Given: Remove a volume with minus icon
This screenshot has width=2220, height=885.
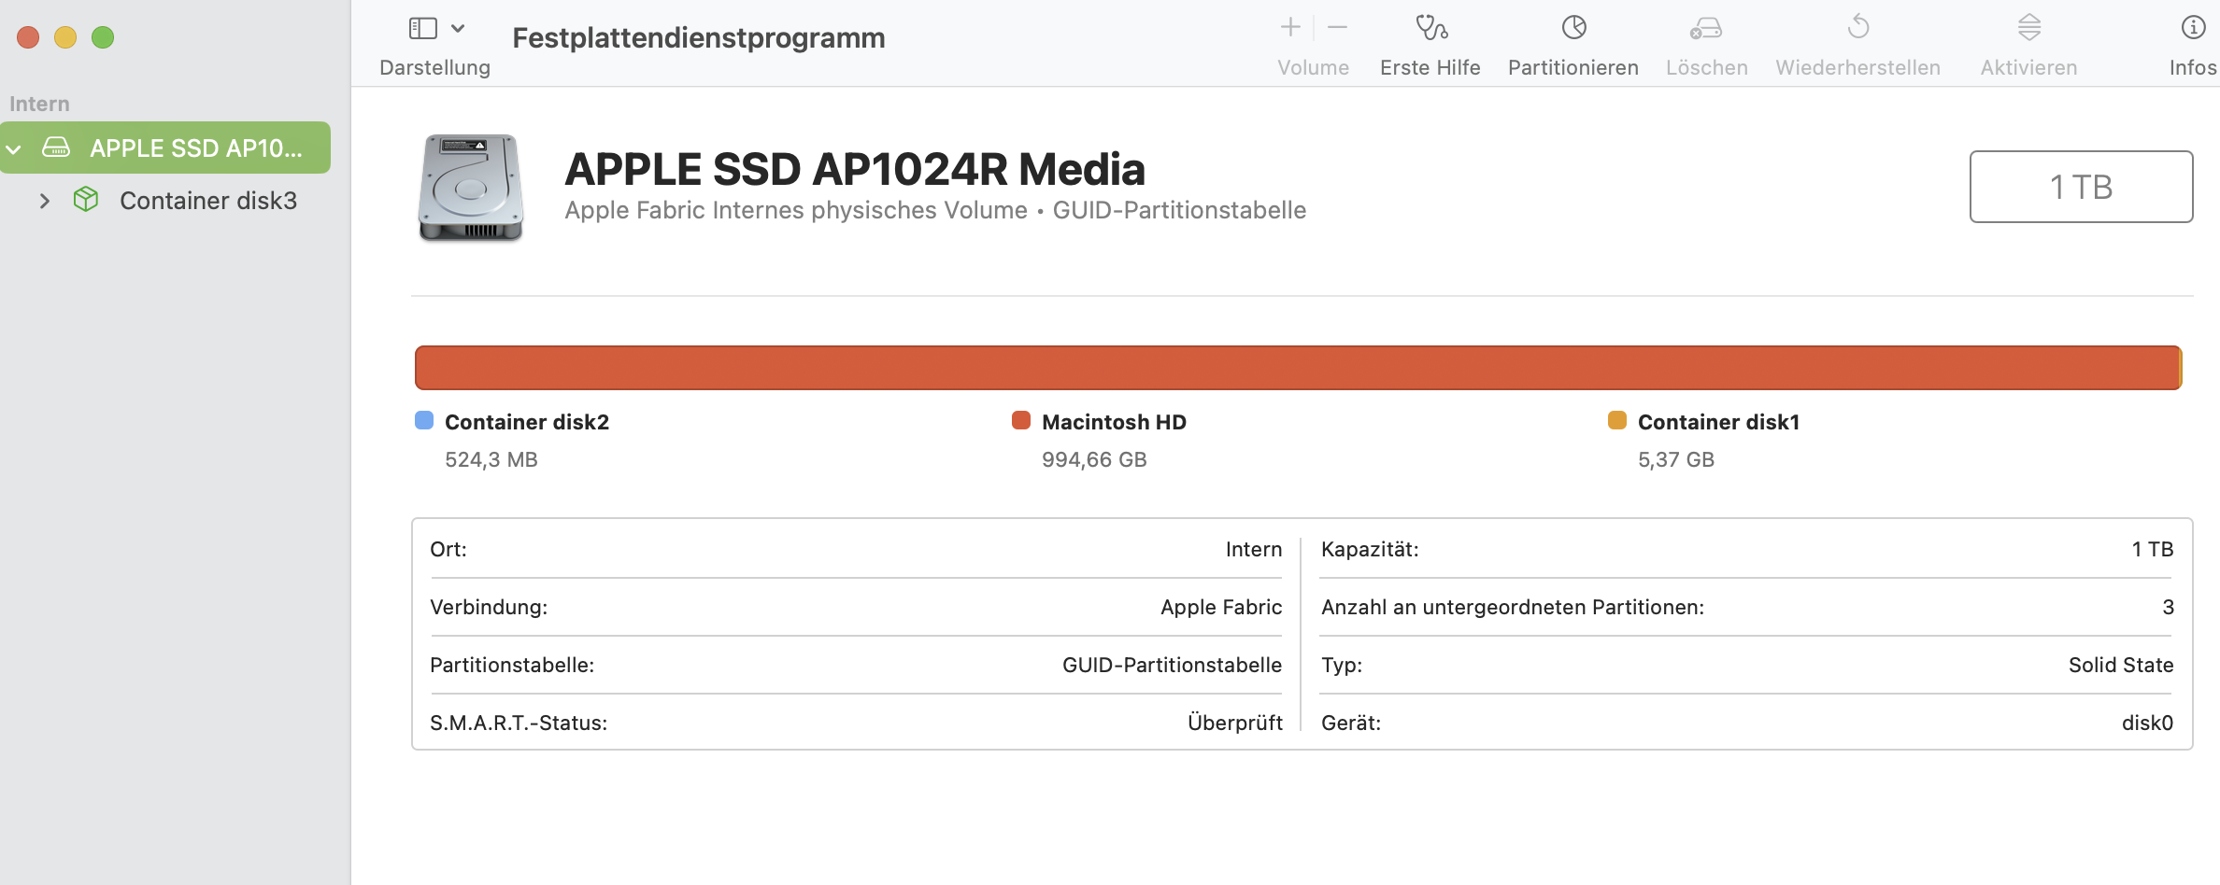Looking at the screenshot, I should [x=1338, y=28].
